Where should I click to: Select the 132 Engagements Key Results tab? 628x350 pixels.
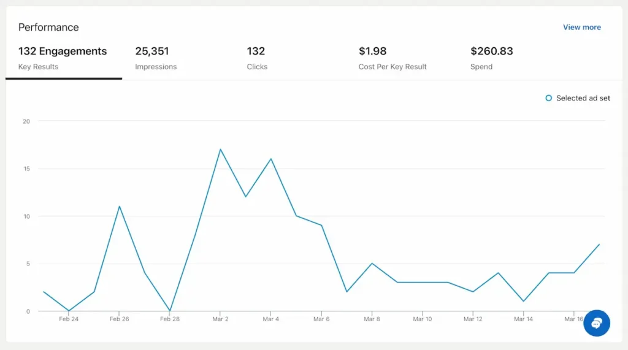tap(63, 58)
